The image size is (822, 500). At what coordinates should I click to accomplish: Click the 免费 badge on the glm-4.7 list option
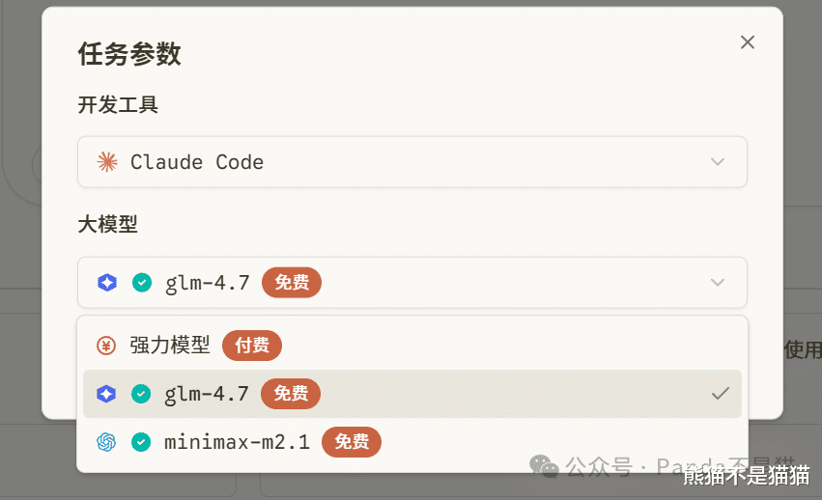pyautogui.click(x=291, y=394)
